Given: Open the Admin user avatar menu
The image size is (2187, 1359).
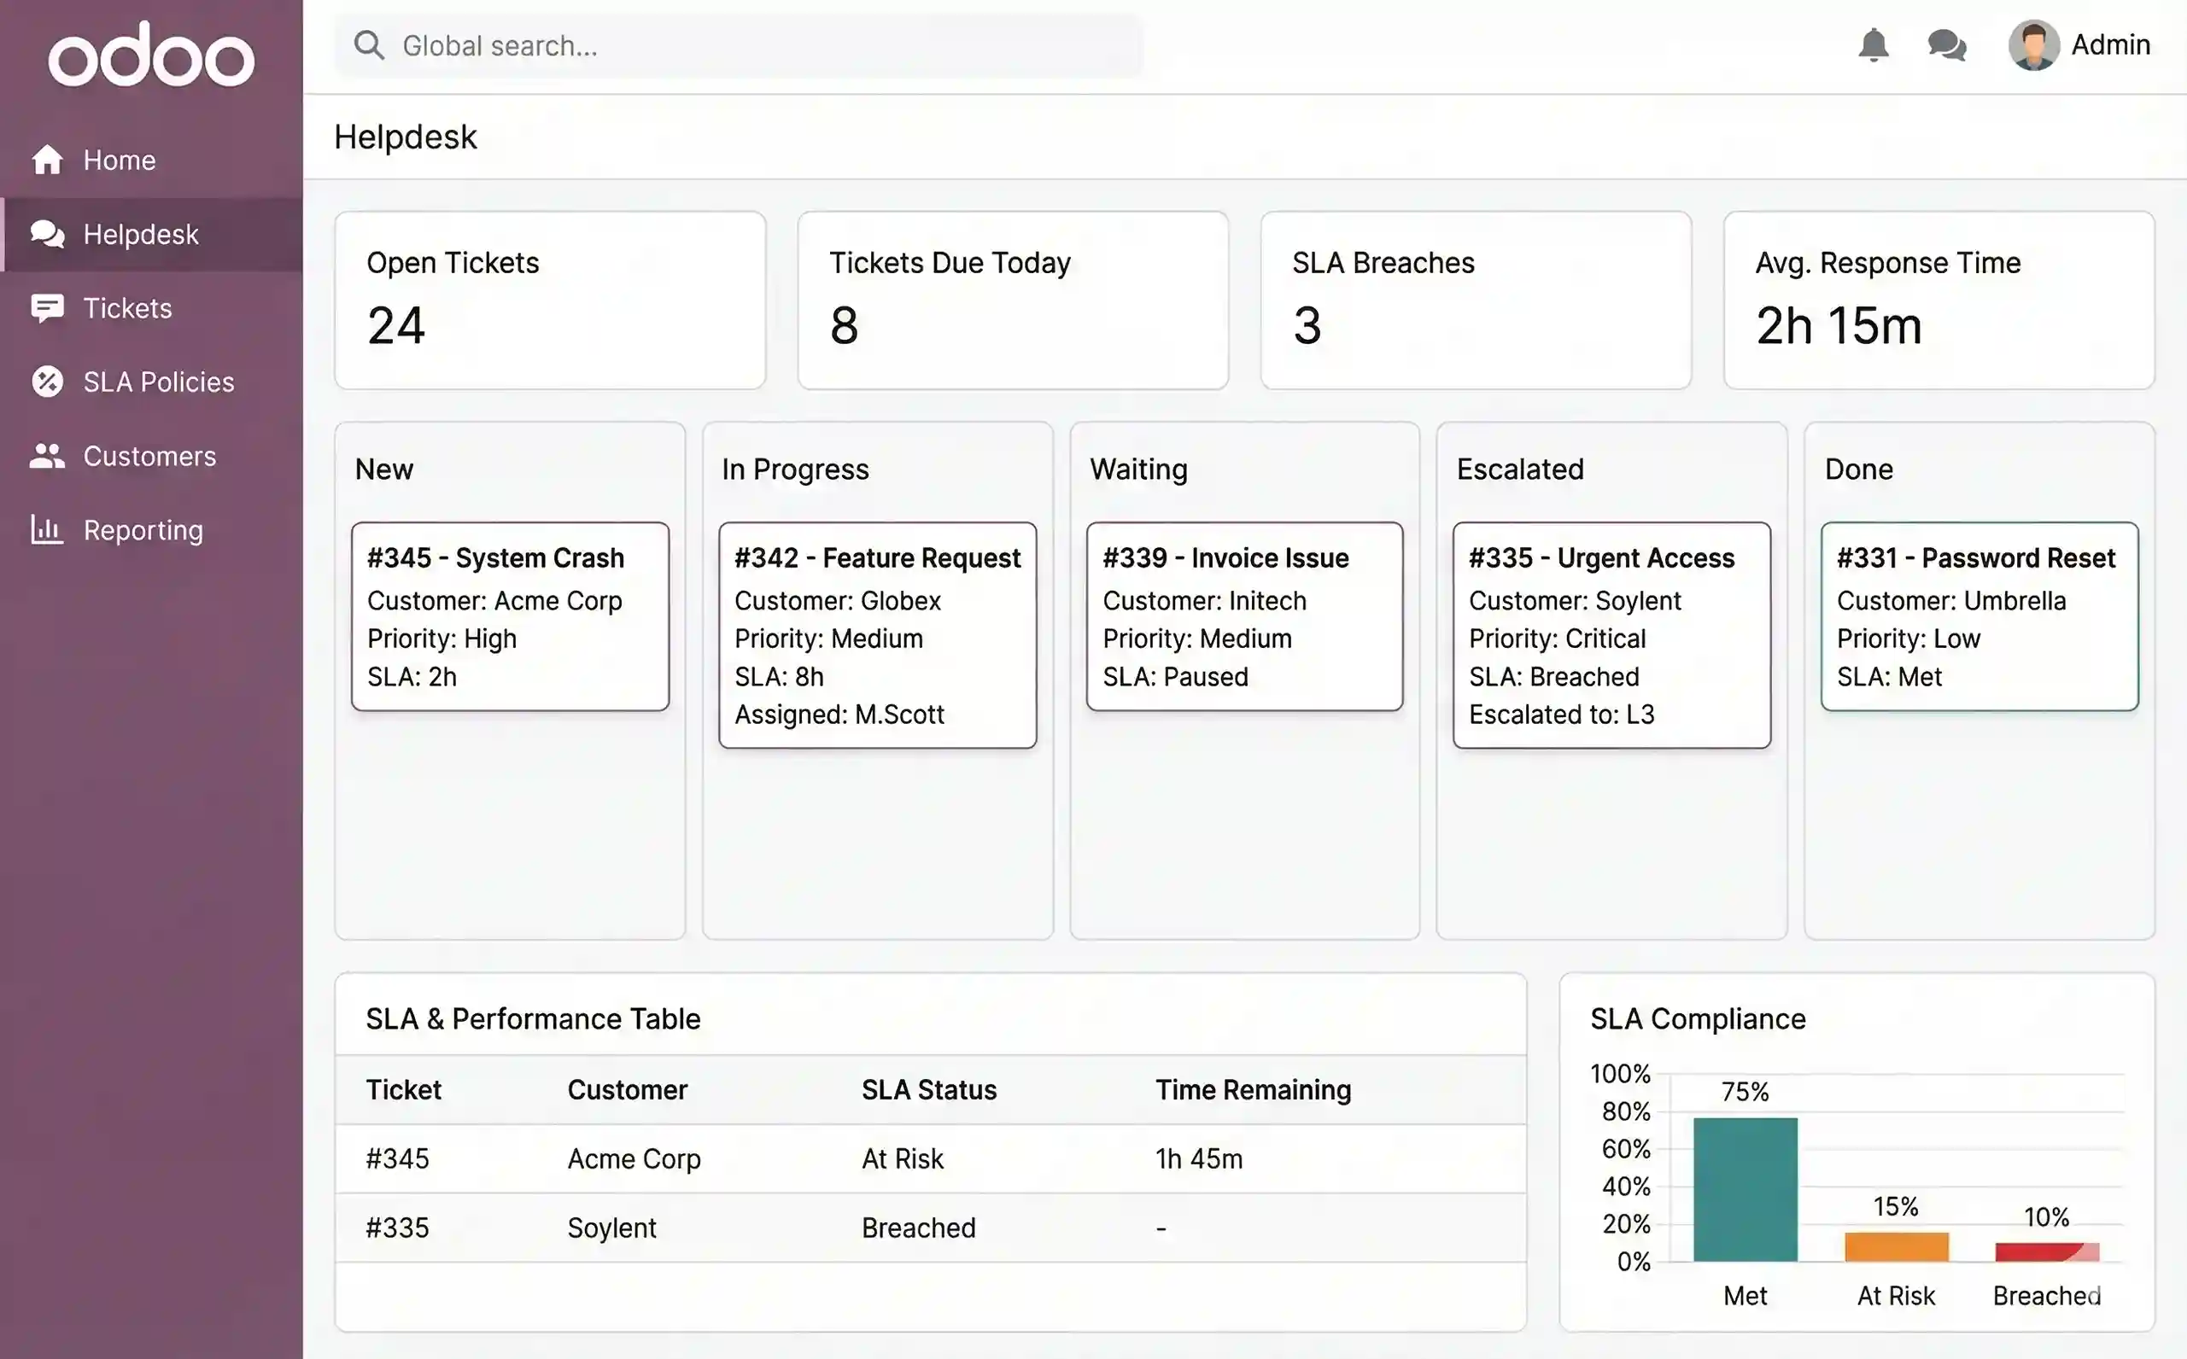Looking at the screenshot, I should [2034, 45].
